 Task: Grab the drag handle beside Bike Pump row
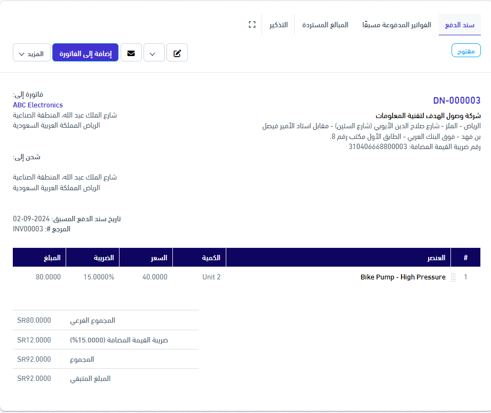point(454,277)
